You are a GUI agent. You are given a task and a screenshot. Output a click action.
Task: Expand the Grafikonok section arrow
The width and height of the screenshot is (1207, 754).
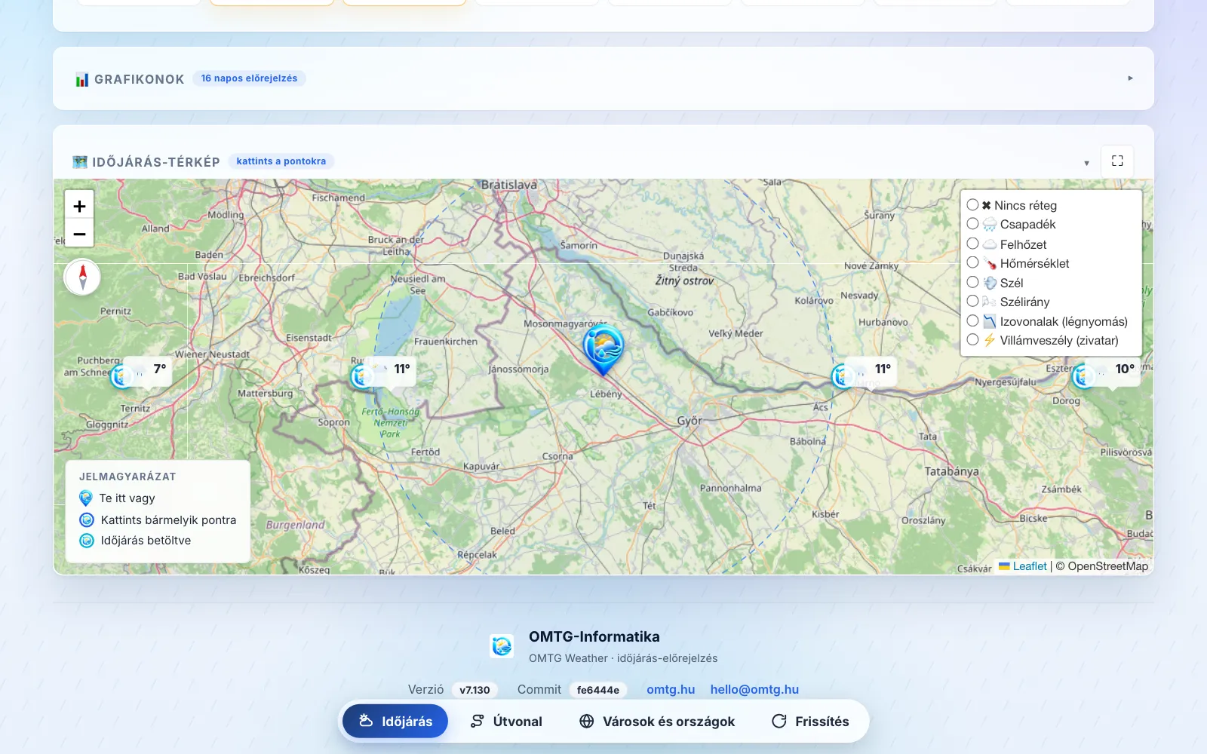(x=1130, y=78)
